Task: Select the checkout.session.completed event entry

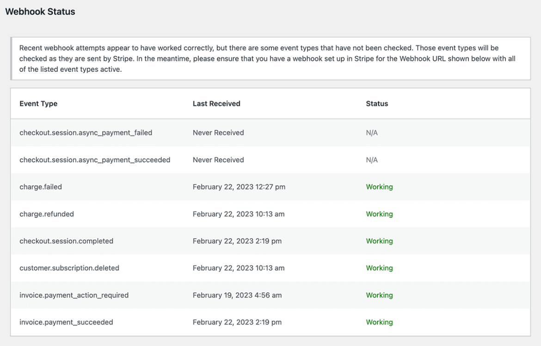Action: tap(66, 241)
